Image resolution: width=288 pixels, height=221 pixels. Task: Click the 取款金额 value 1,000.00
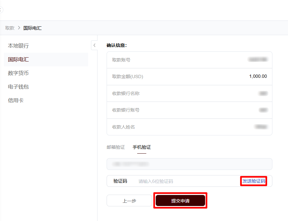[x=258, y=76]
